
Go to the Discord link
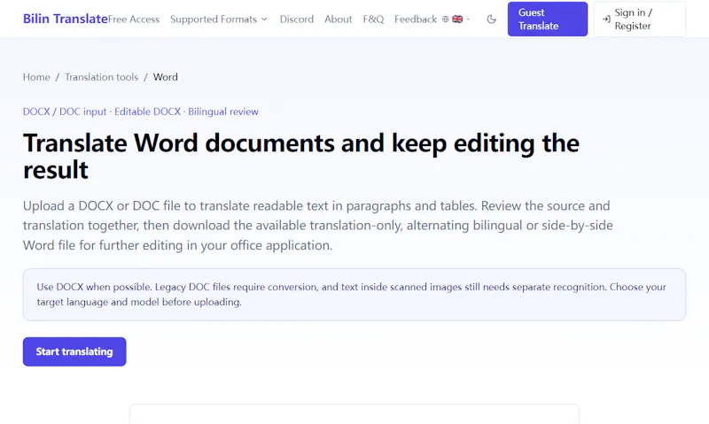297,19
